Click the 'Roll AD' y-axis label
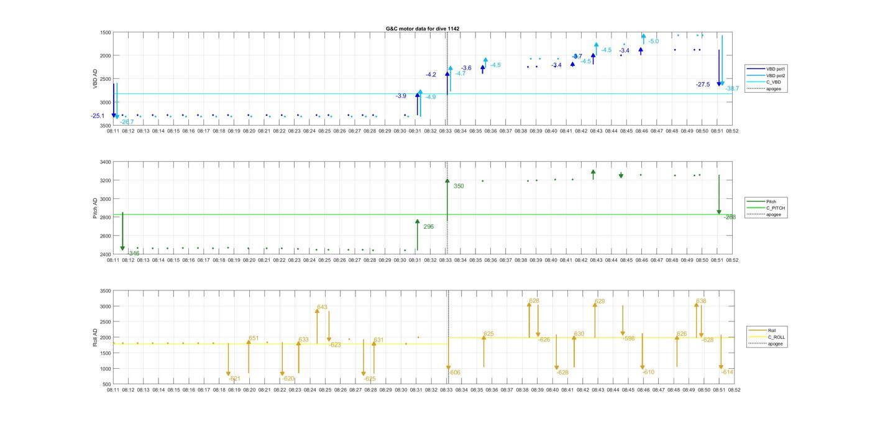Viewport: 870px width, 431px height. pyautogui.click(x=96, y=337)
